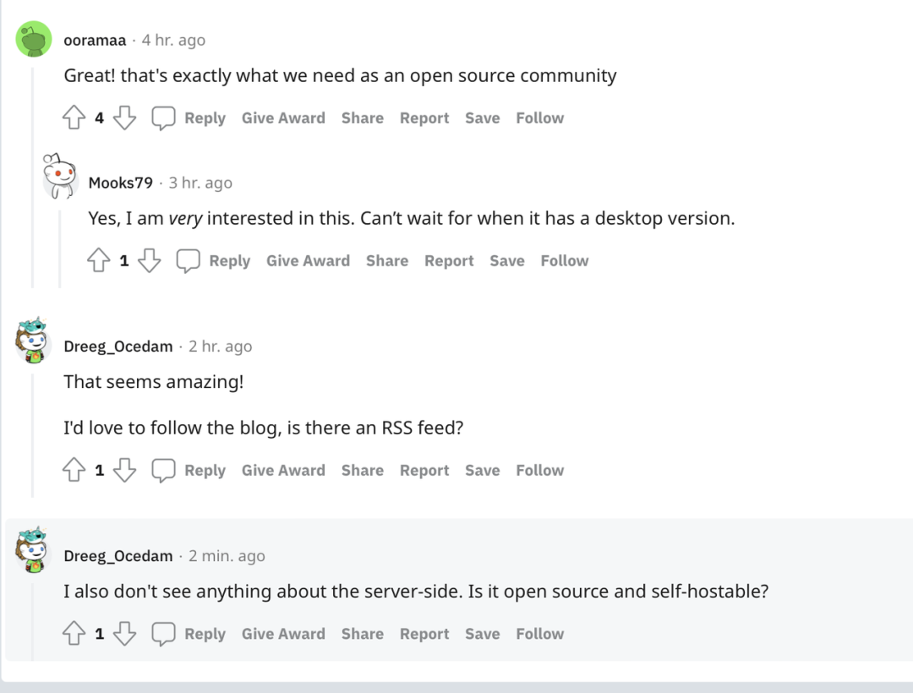Click reply bubble icon under Mooks79's comment
Viewport: 913px width, 693px height.
[x=188, y=261]
